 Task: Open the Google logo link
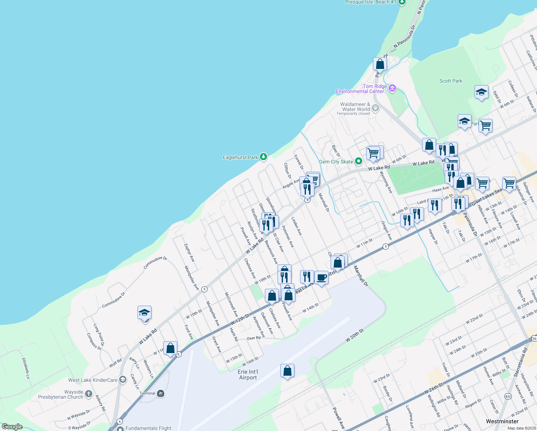point(13,426)
